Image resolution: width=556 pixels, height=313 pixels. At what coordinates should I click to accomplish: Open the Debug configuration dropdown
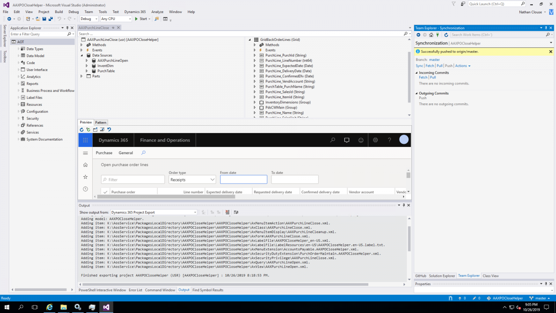click(89, 19)
